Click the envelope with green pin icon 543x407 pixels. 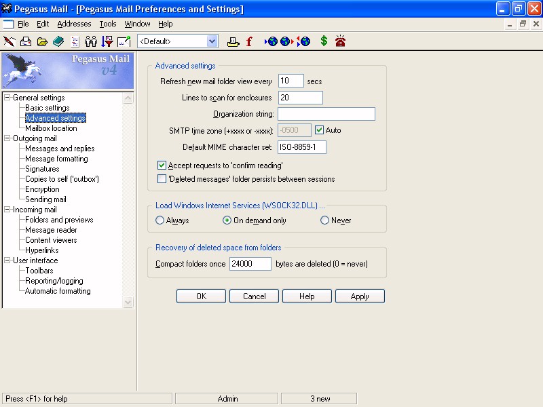(124, 41)
